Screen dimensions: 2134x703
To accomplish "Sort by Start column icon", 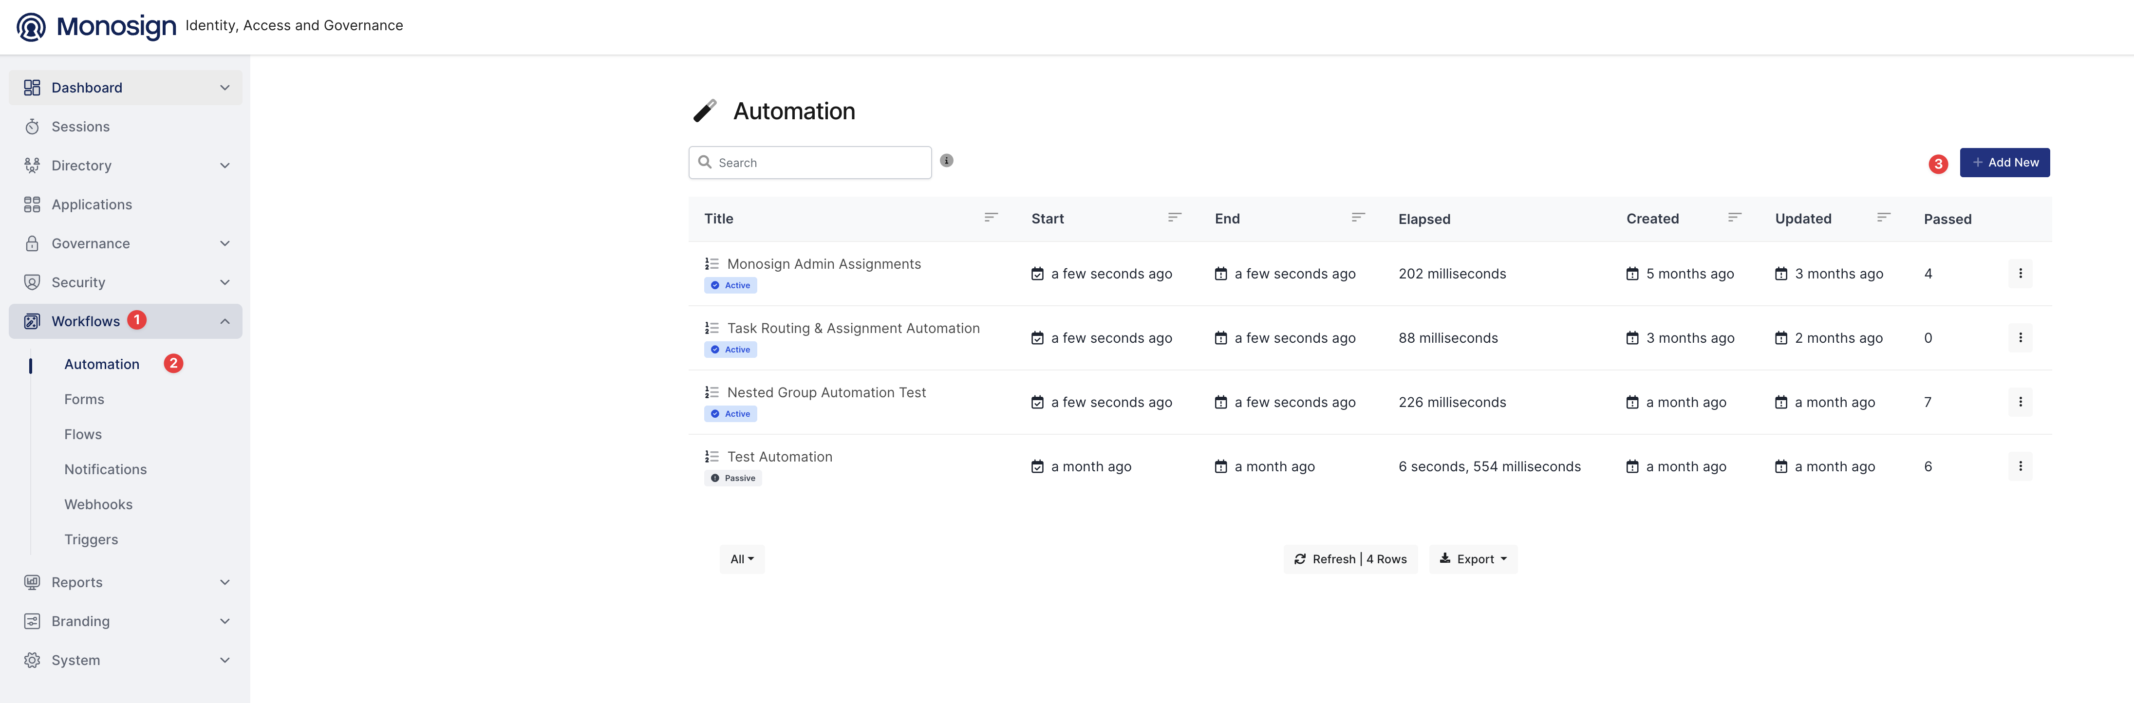I will [1175, 218].
